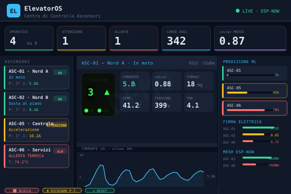Click the ASCENSORI list heading
This screenshot has width=291, height=194.
click(x=17, y=62)
